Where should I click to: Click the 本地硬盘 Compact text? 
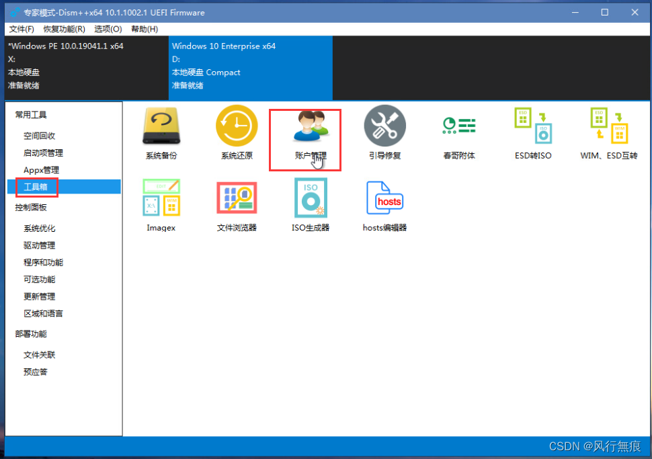click(206, 73)
